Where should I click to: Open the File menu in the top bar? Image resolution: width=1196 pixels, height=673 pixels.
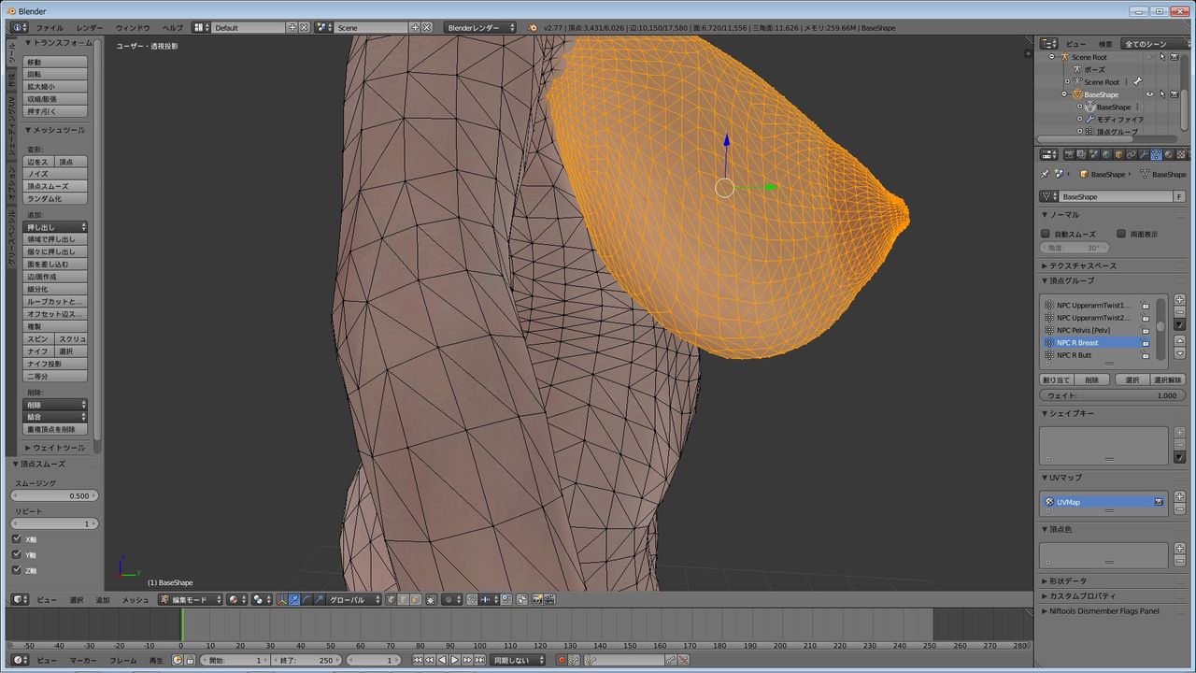[x=50, y=28]
